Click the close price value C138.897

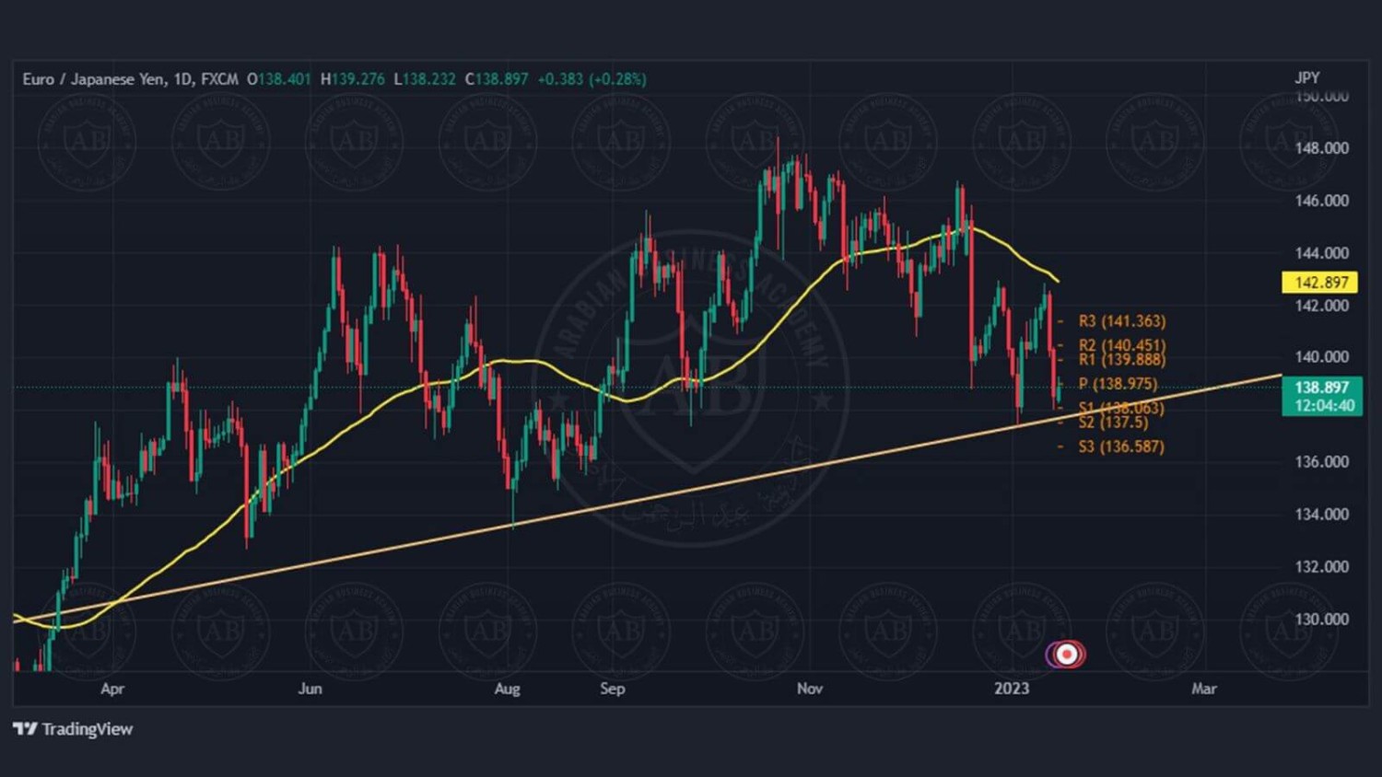[497, 79]
